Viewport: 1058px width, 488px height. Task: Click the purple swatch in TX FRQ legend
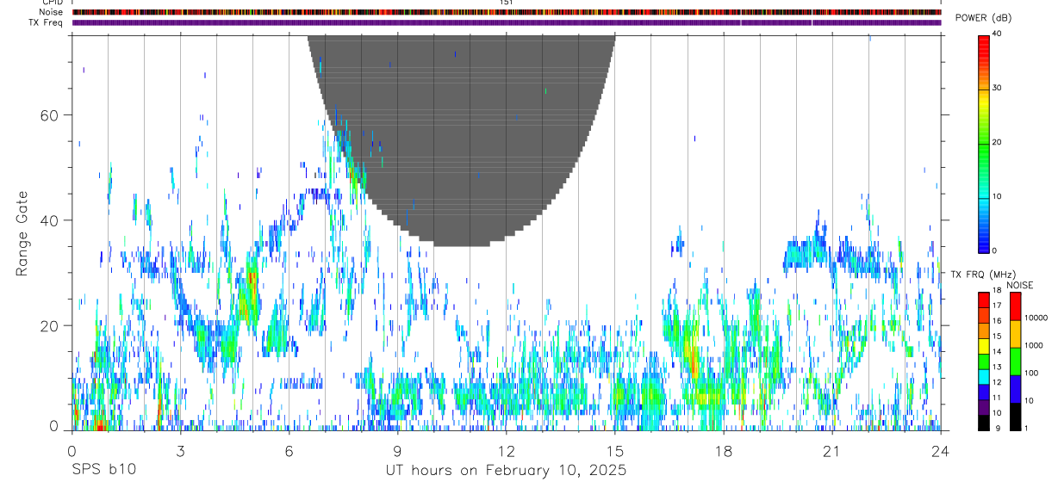[984, 407]
